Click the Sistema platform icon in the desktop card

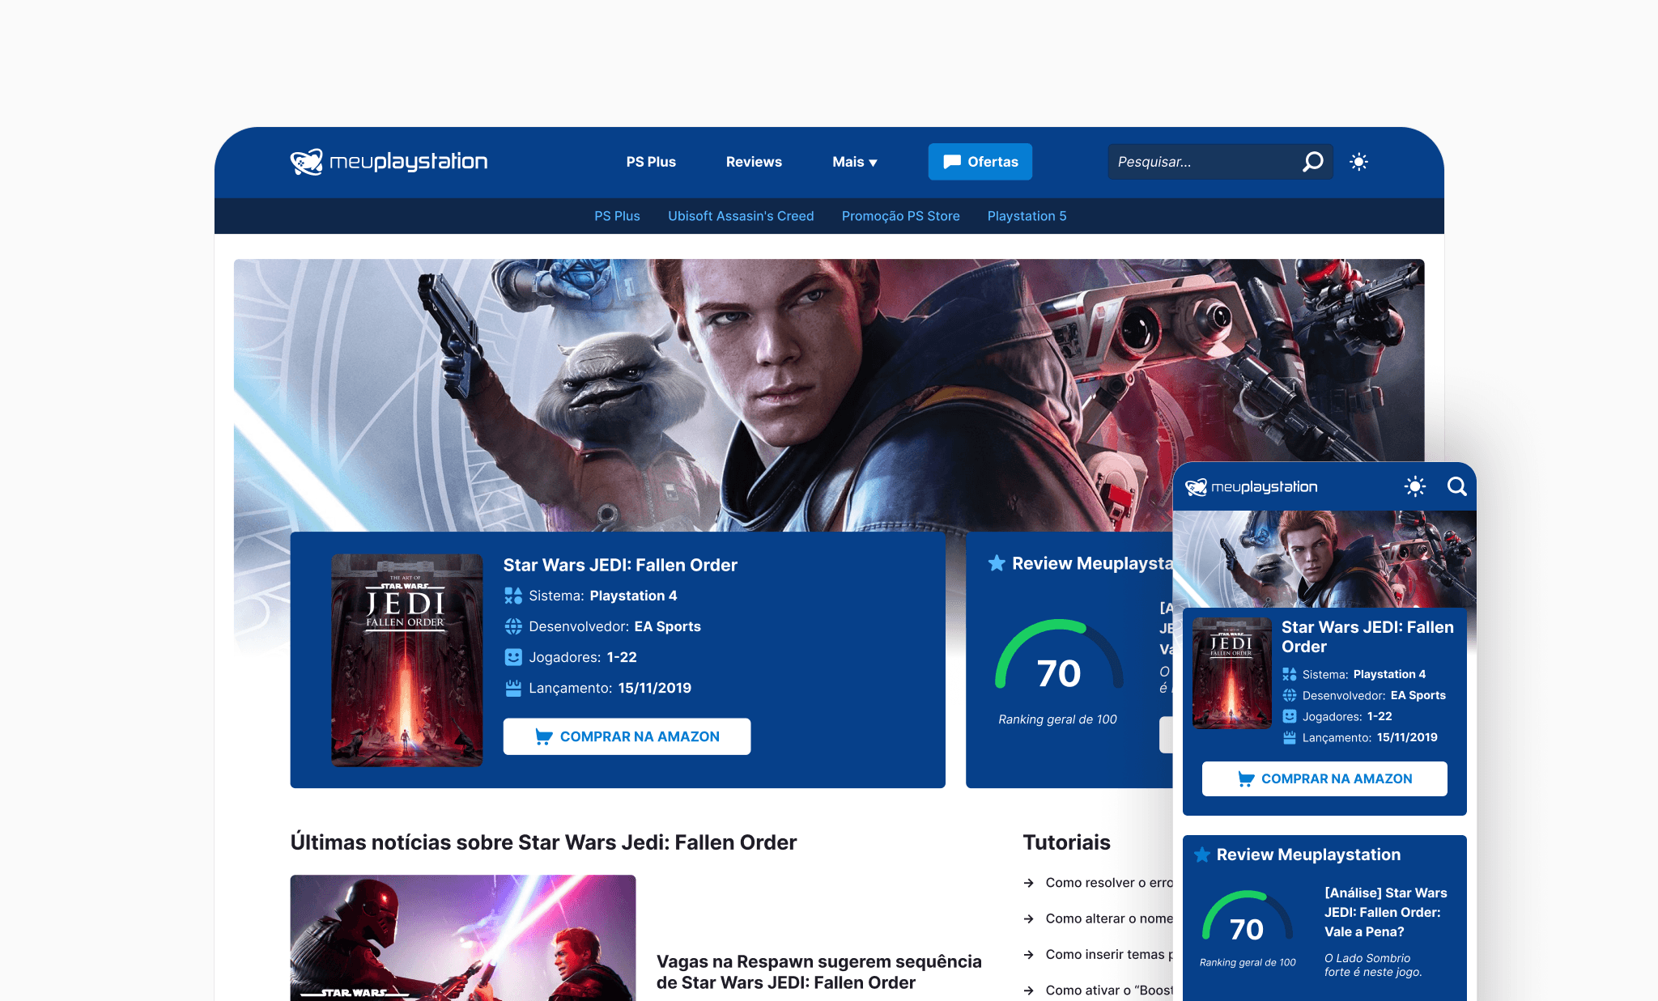[513, 596]
